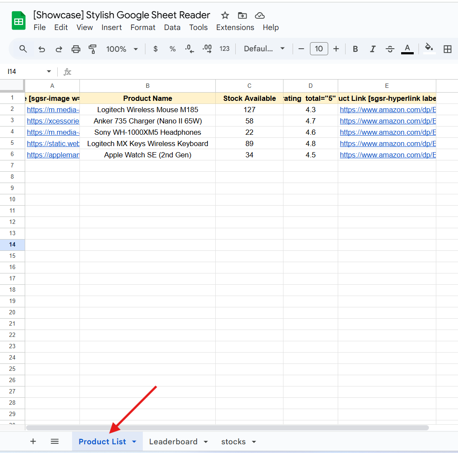This screenshot has height=453, width=458.
Task: Undo the last action
Action: click(42, 49)
